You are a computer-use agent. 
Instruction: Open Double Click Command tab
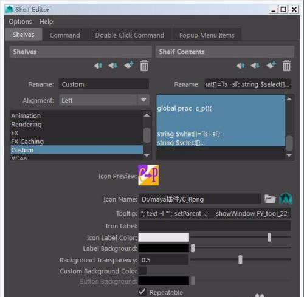pyautogui.click(x=130, y=35)
